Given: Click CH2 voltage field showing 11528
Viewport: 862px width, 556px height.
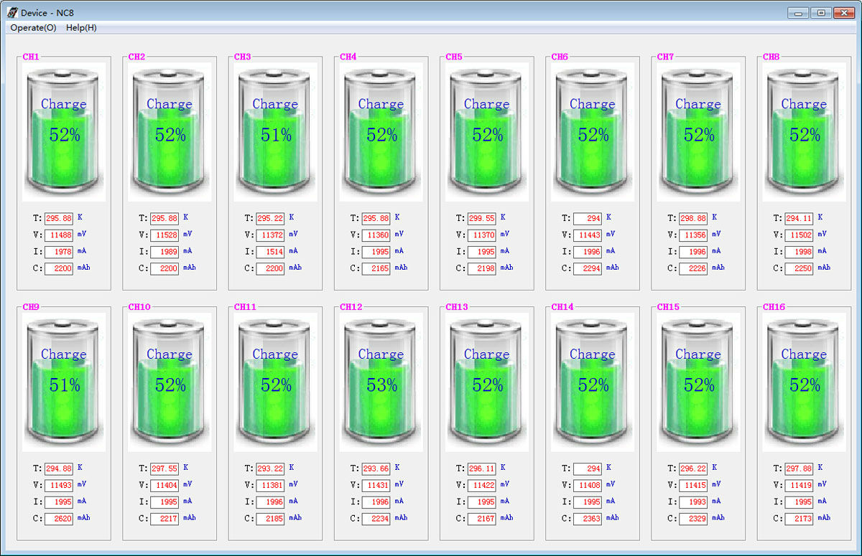Looking at the screenshot, I should pos(164,235).
